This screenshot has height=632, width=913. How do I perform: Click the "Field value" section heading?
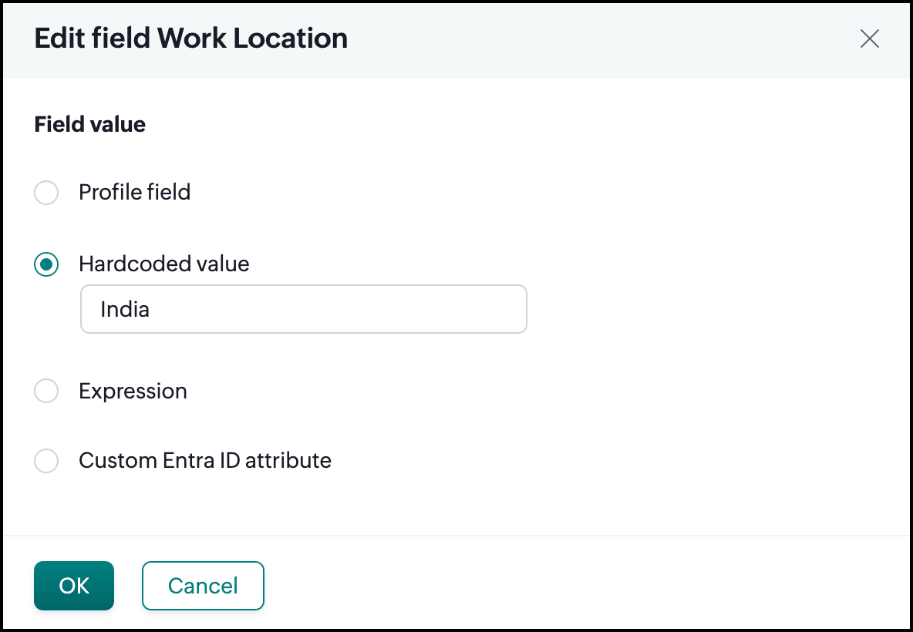point(89,124)
